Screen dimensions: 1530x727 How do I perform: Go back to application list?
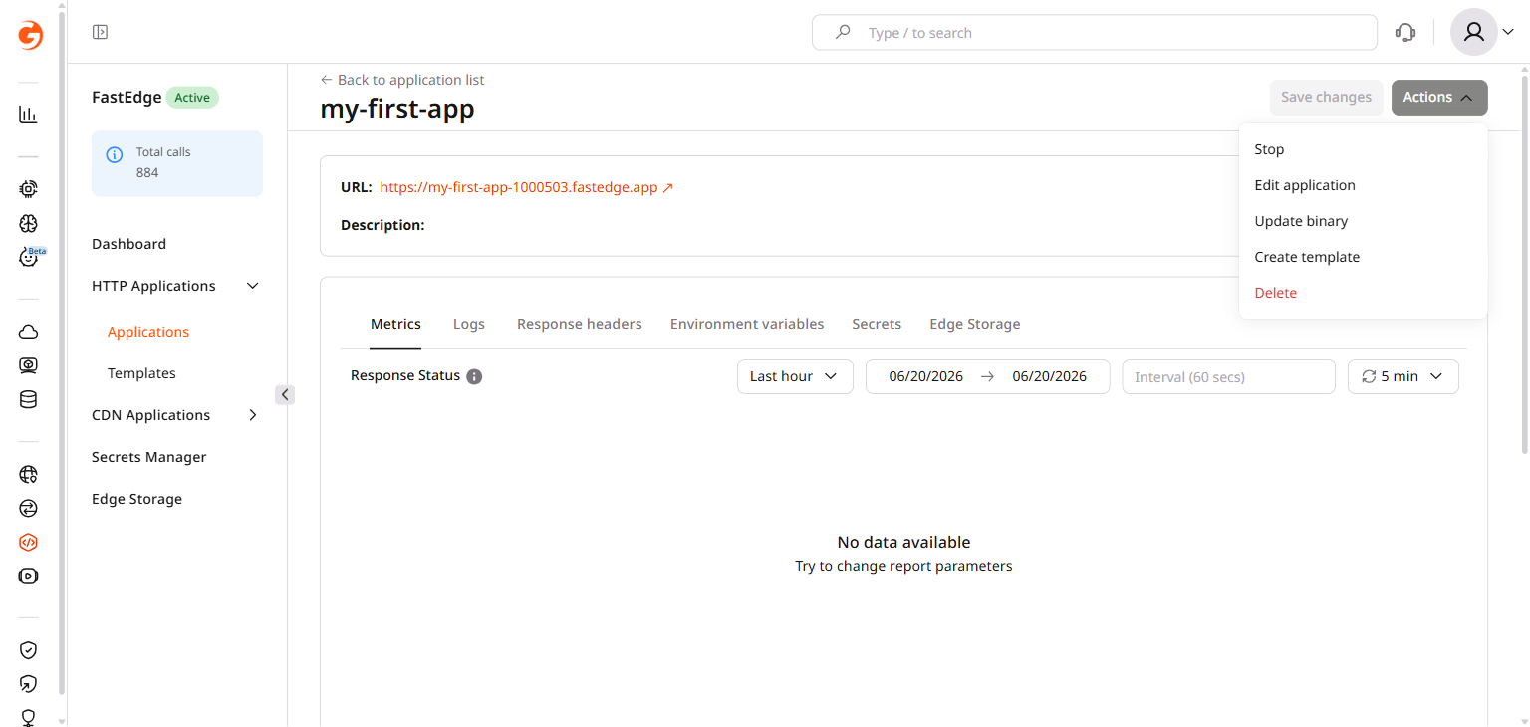(402, 80)
